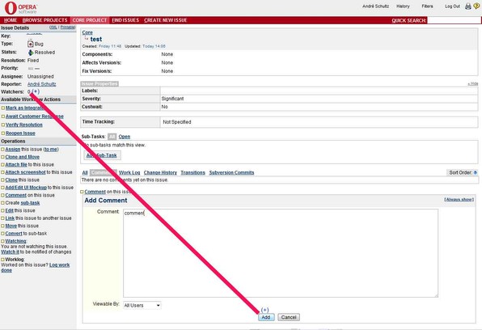Click the Bug type icon
Image resolution: width=482 pixels, height=330 pixels.
31,44
